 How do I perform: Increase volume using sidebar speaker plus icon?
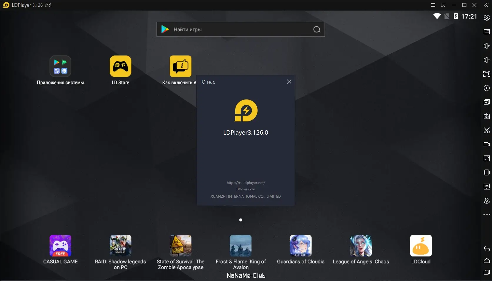[x=487, y=46]
